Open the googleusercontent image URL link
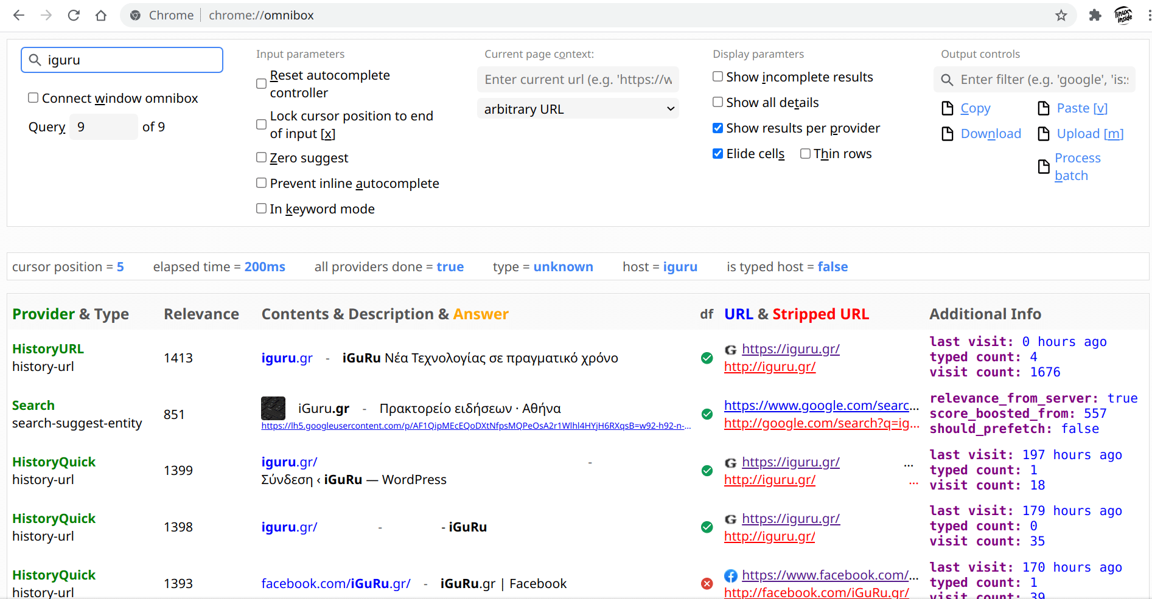The image size is (1152, 599). click(x=476, y=426)
